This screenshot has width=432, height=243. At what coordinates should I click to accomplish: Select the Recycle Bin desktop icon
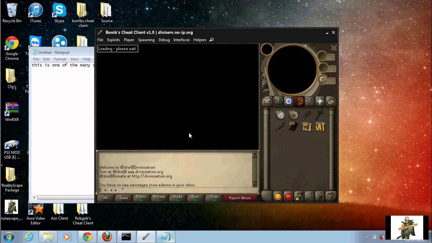12,13
